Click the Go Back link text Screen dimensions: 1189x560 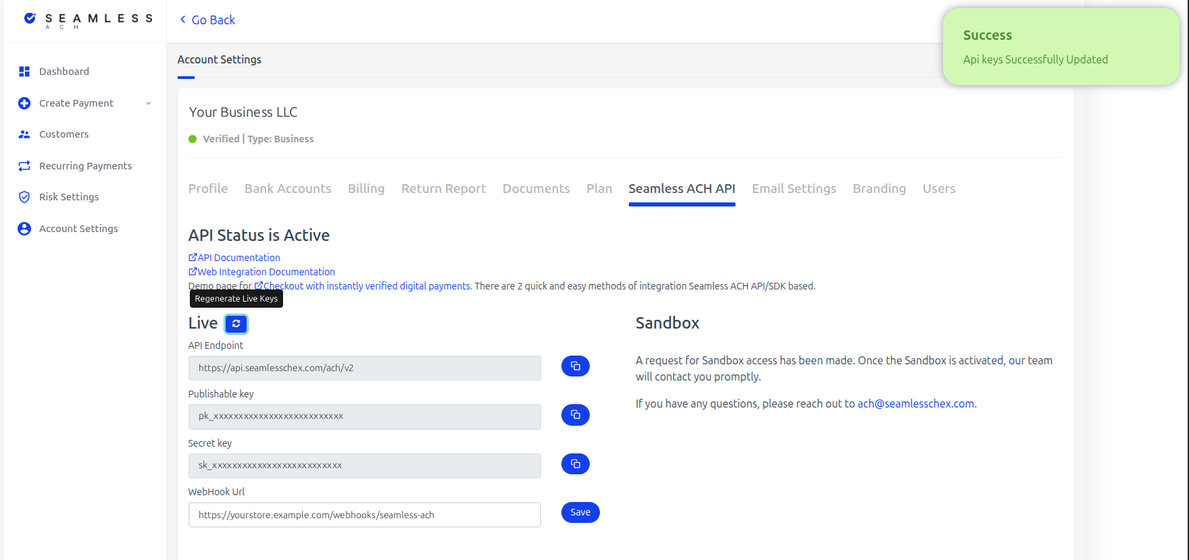pyautogui.click(x=213, y=20)
